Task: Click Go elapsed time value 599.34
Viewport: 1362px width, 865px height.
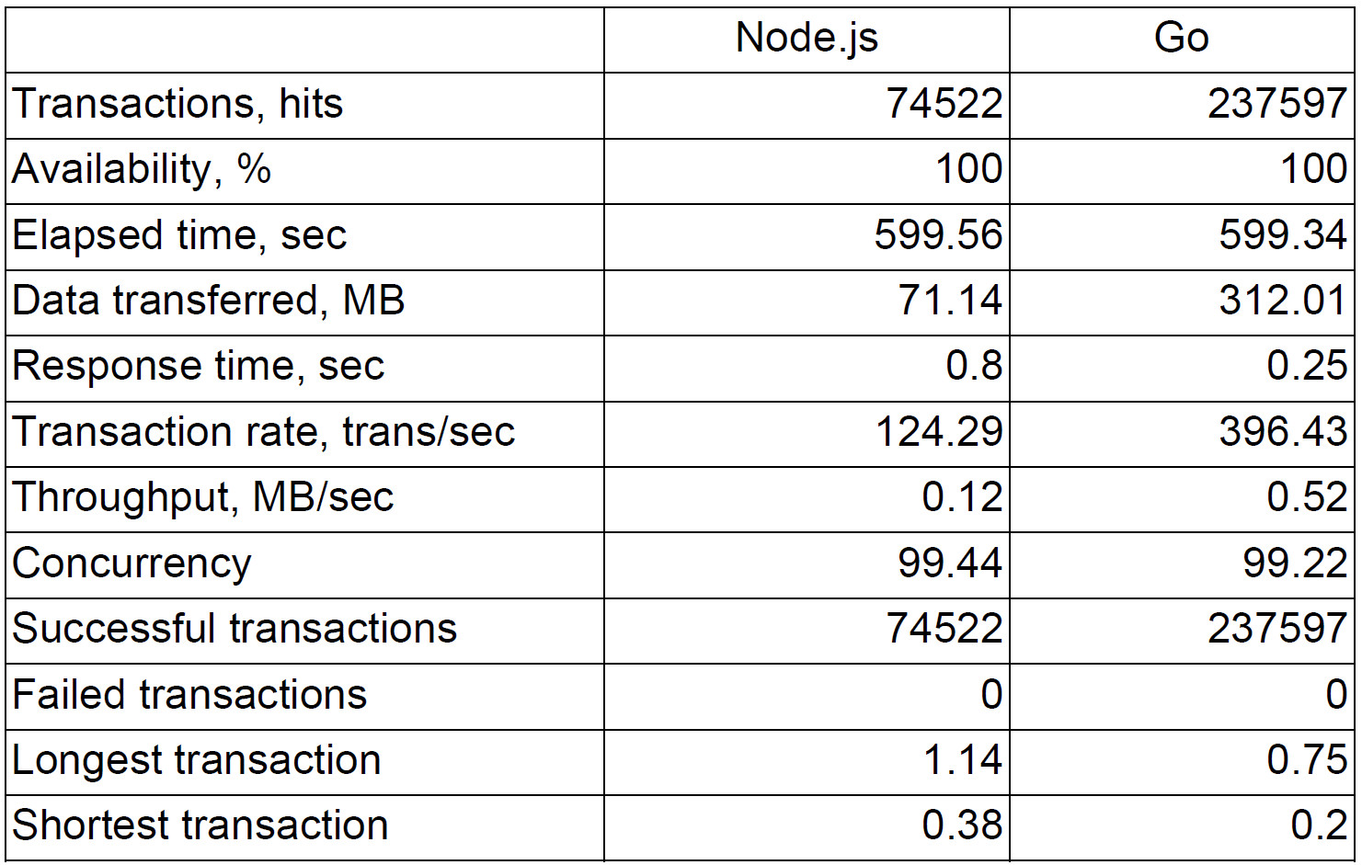Action: (x=1282, y=235)
